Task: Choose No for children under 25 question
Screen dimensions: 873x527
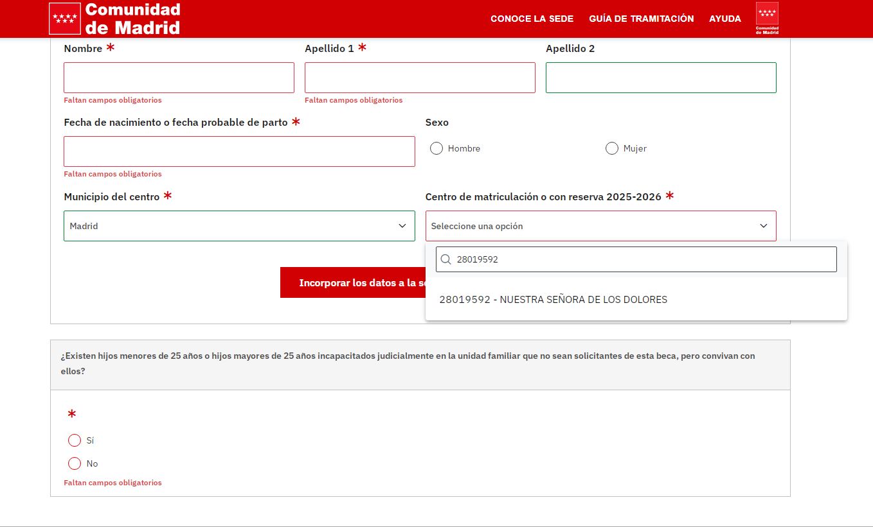Action: pos(75,463)
